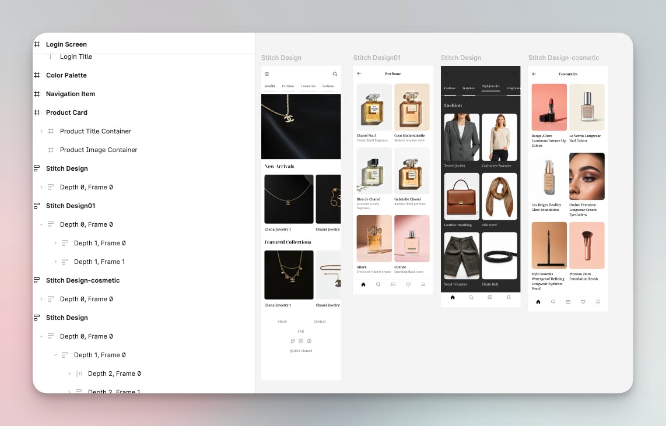Screen dimensions: 666x426
Task: Select the Jewelry tab in the jewelry mockup
Action: 269,86
